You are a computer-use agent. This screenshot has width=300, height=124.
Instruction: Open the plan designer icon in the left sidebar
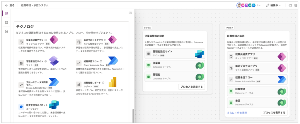(x=6, y=13)
